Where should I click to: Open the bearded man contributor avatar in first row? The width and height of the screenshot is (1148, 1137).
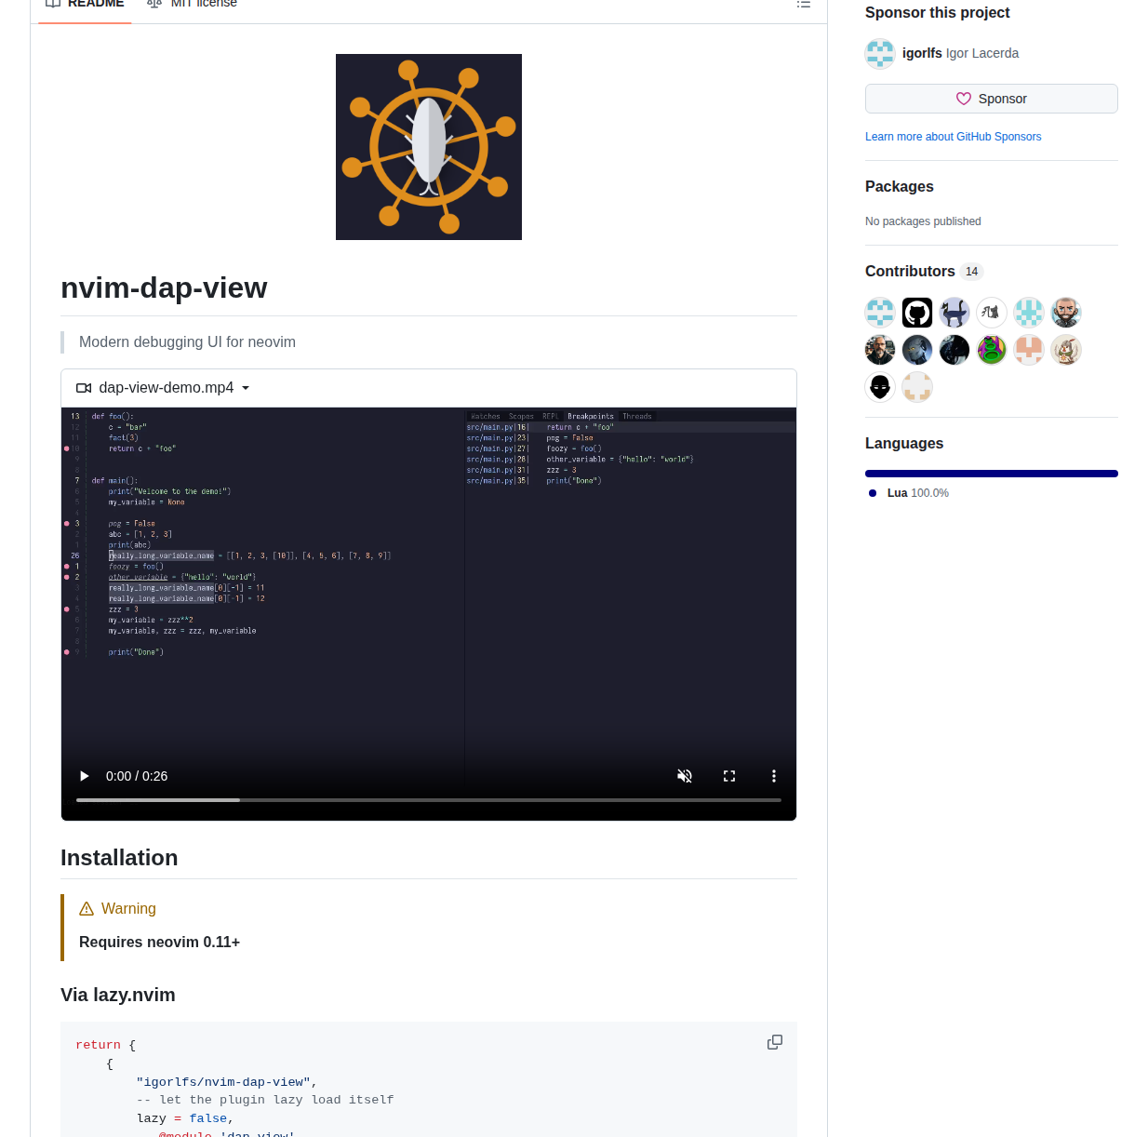1066,313
